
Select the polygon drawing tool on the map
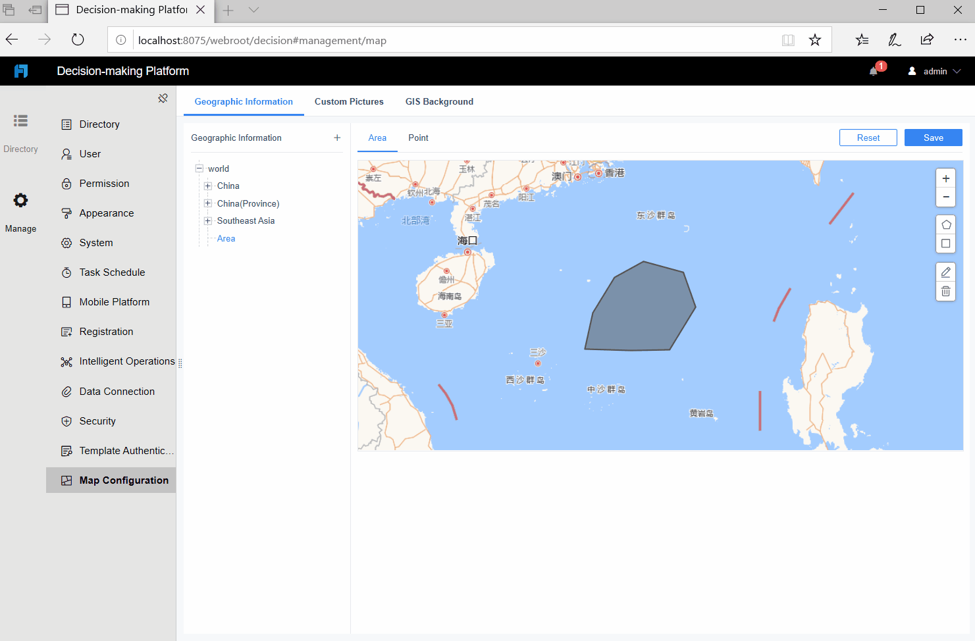(x=945, y=224)
